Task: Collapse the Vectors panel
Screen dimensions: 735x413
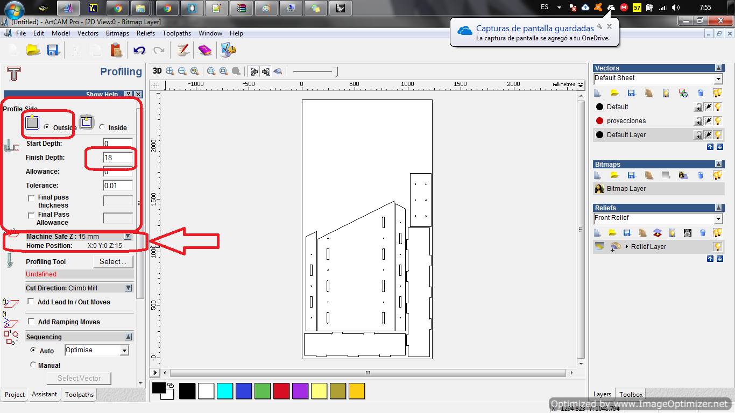Action: tap(718, 68)
